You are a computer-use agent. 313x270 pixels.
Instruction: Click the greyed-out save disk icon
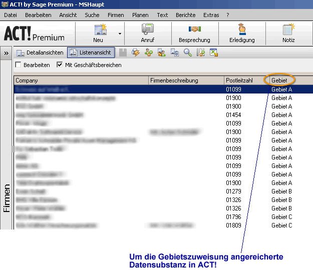[x=123, y=52]
